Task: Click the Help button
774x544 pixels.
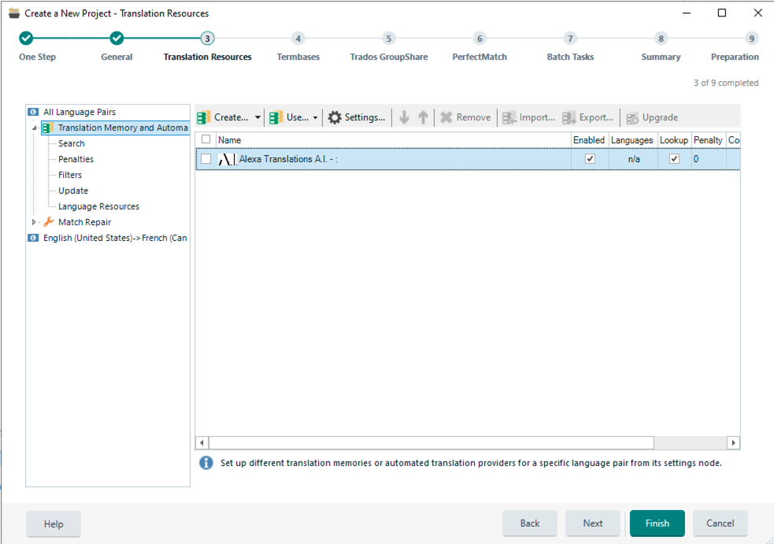Action: 54,524
